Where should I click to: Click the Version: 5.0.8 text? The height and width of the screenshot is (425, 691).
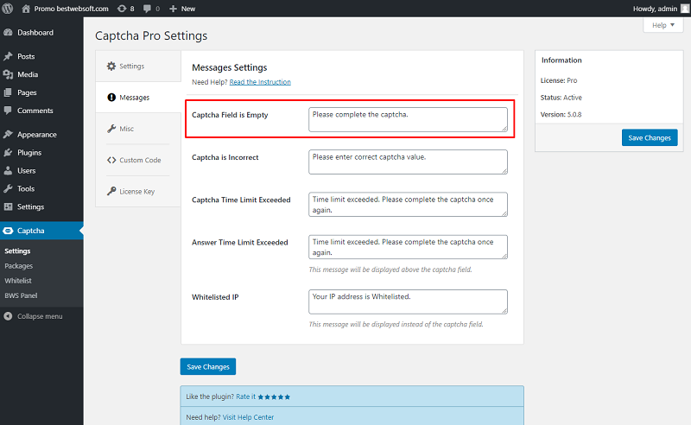point(561,114)
